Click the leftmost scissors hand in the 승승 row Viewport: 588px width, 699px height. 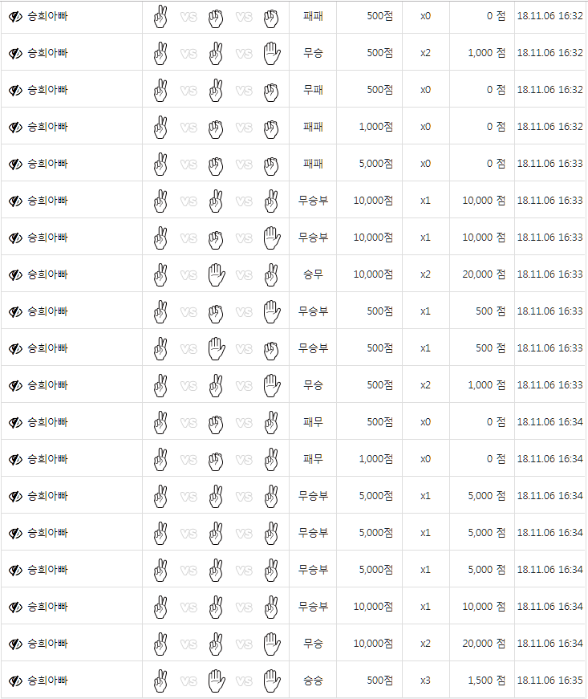(160, 681)
